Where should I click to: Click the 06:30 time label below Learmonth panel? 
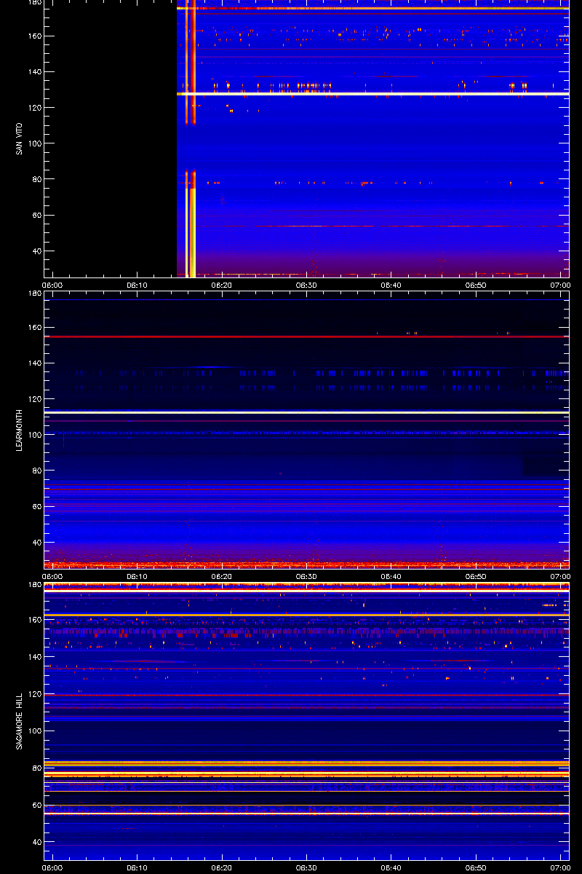[306, 576]
